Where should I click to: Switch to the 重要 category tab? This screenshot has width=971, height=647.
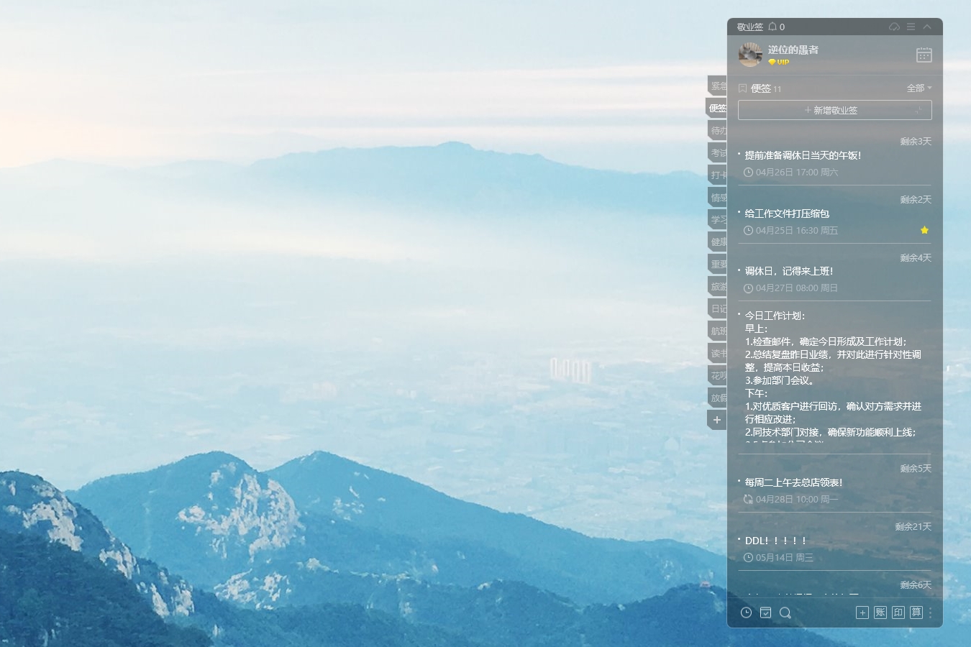point(717,265)
